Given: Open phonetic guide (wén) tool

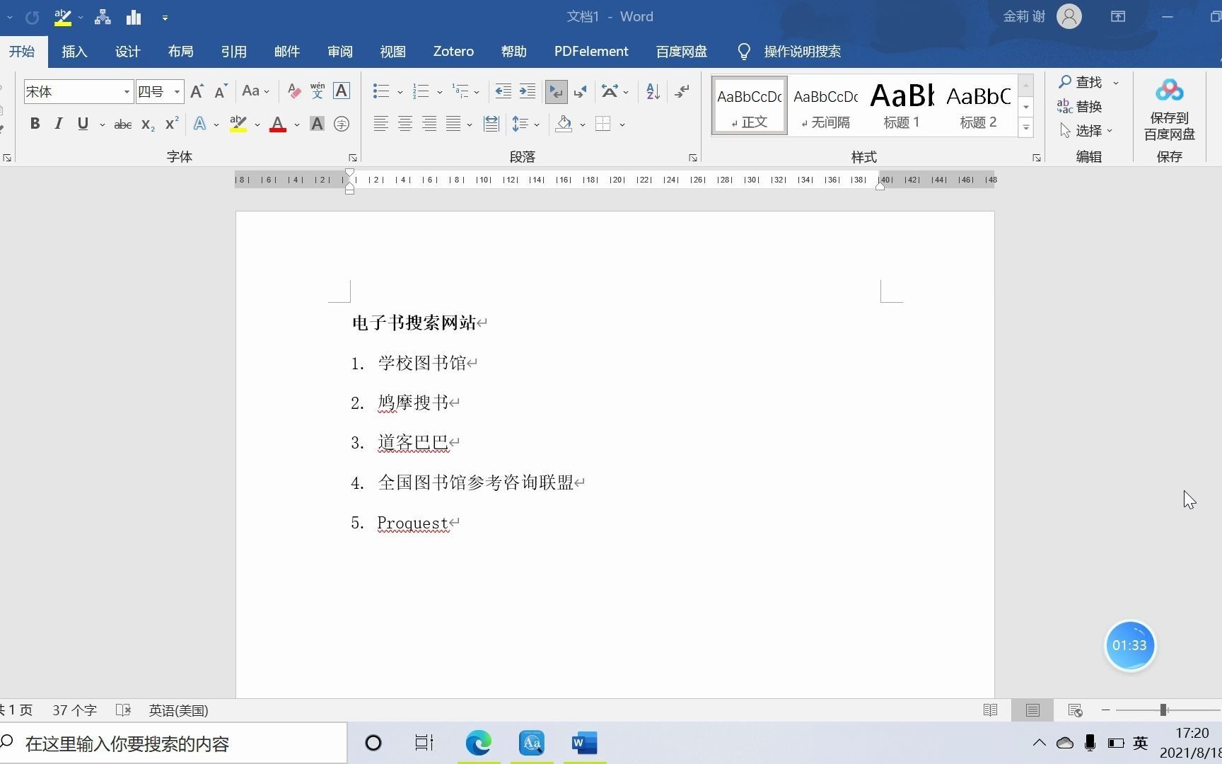Looking at the screenshot, I should (x=318, y=91).
